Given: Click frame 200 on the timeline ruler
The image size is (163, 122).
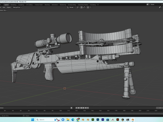Looking at the screenshot, I should (x=140, y=110).
